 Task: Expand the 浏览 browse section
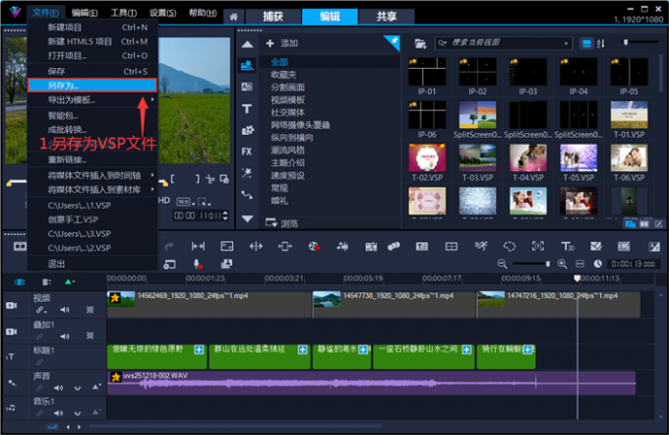283,223
